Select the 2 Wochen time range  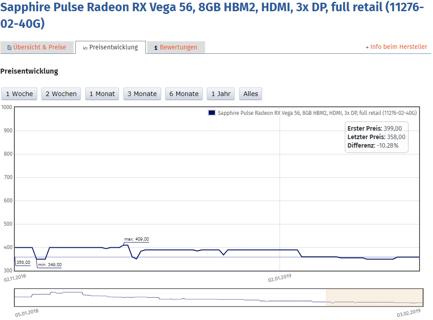61,93
